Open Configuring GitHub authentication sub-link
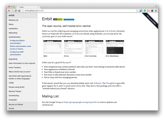Screen dimensions: 165x120 coord(17,42)
